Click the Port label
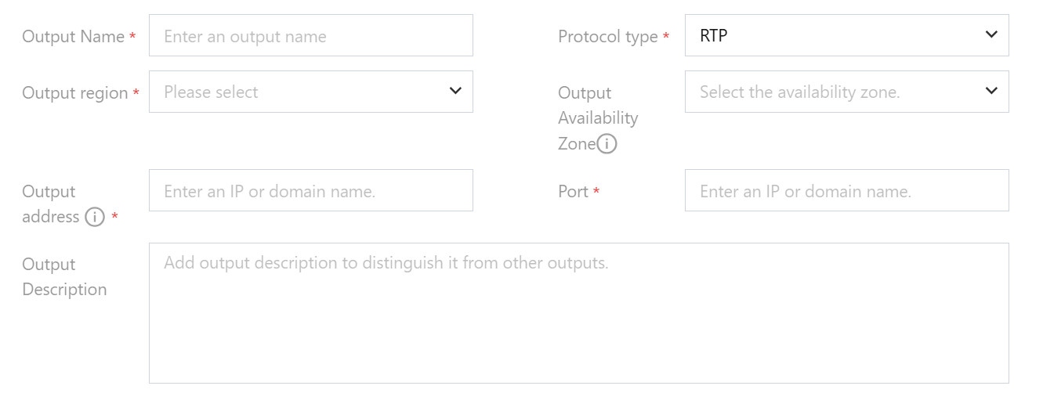 pyautogui.click(x=573, y=192)
